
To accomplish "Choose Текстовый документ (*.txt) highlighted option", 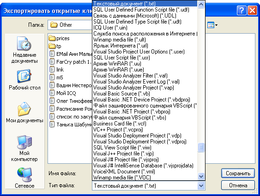I will (x=145, y=4).
